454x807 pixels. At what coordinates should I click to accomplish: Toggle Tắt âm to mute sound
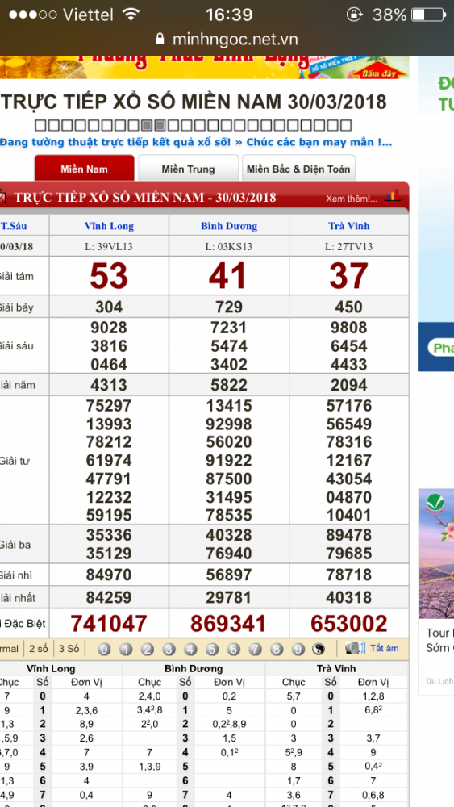(385, 648)
